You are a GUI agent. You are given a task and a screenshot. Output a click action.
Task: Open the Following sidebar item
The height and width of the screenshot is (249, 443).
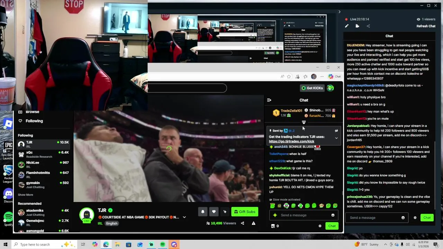click(x=34, y=121)
